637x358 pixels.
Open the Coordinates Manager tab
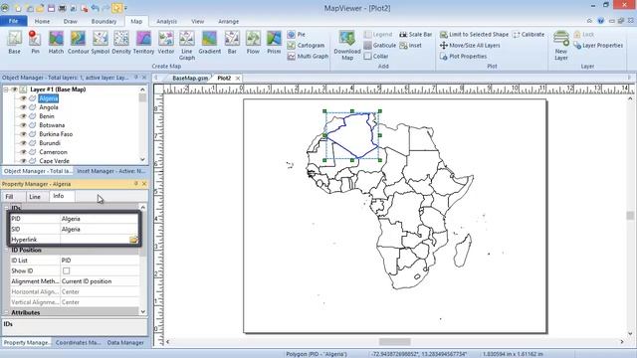pyautogui.click(x=78, y=342)
